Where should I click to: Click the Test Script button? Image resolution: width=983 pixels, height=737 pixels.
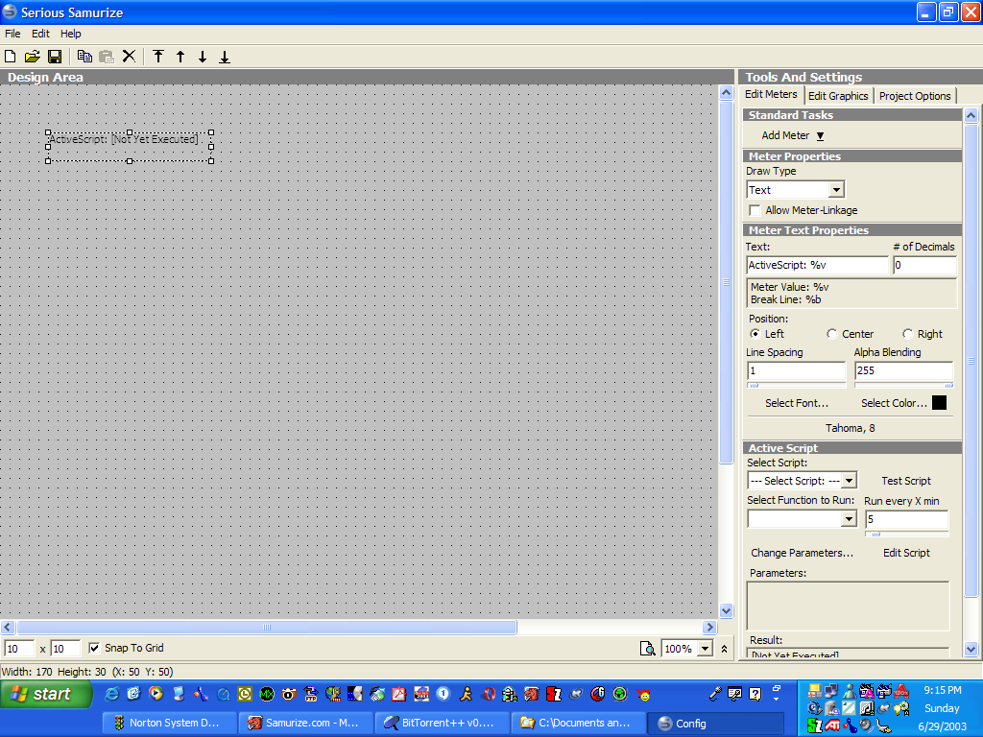click(x=906, y=481)
